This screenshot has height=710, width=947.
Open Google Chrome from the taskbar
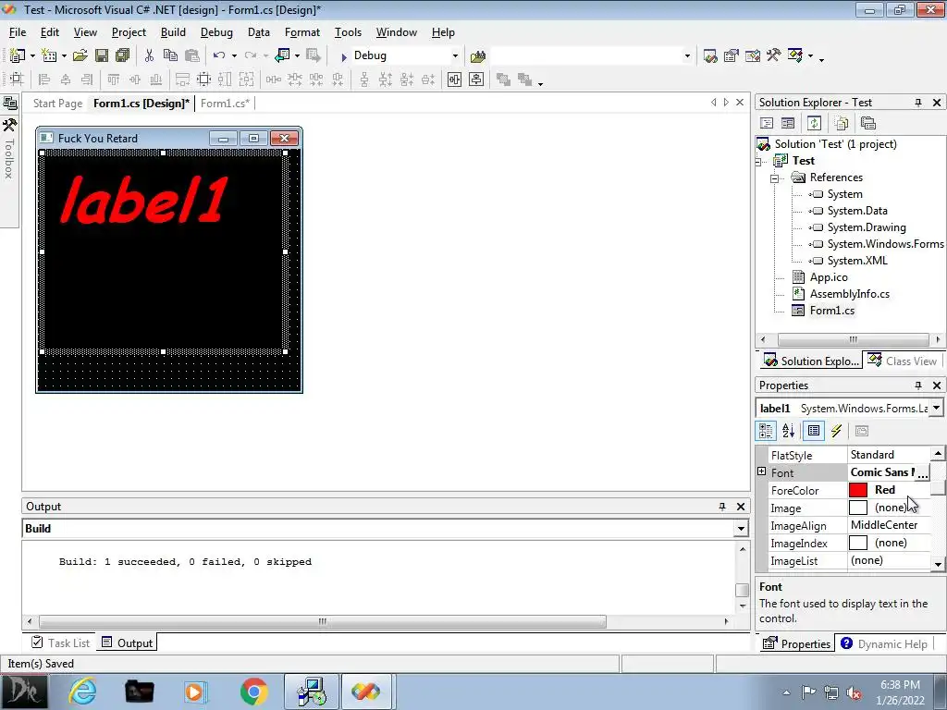(x=253, y=692)
